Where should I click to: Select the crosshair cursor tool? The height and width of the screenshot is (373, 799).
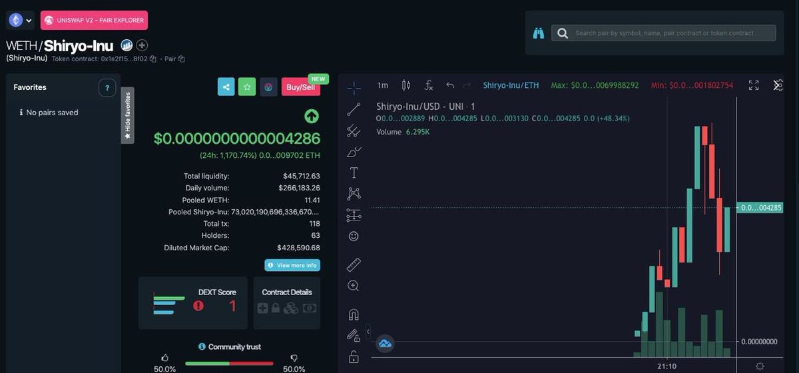point(354,87)
